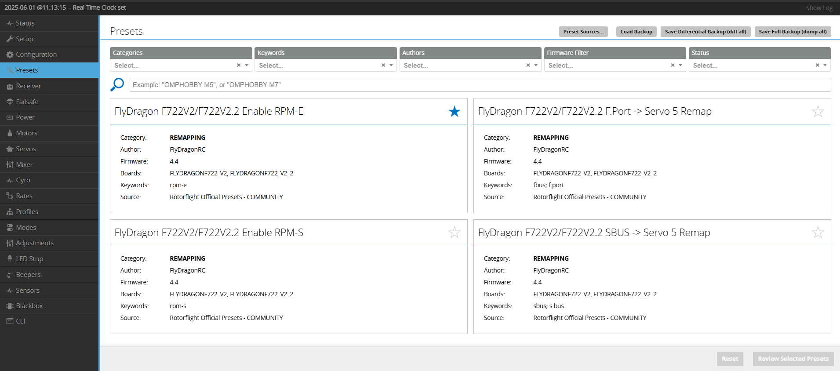The image size is (840, 371).
Task: Open the Categories select dropdown
Action: tap(181, 65)
